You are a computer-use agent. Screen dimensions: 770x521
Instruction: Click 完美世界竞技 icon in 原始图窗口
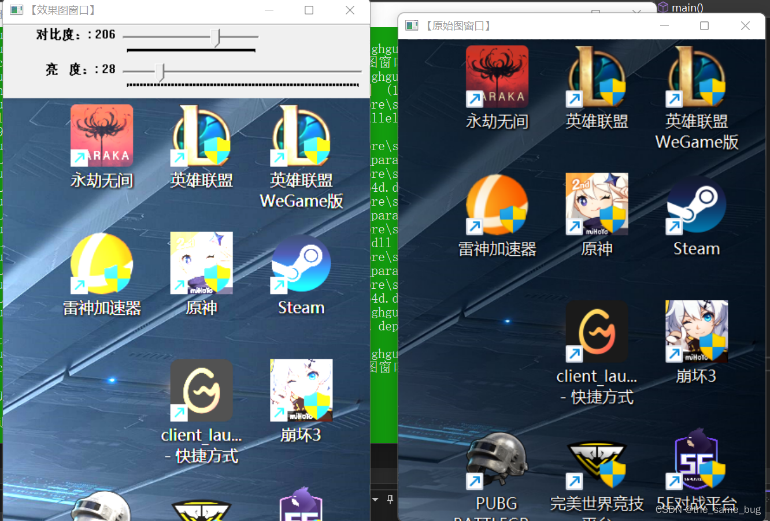pos(597,465)
